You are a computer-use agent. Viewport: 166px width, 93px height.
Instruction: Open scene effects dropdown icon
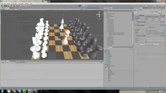(x=21, y=9)
